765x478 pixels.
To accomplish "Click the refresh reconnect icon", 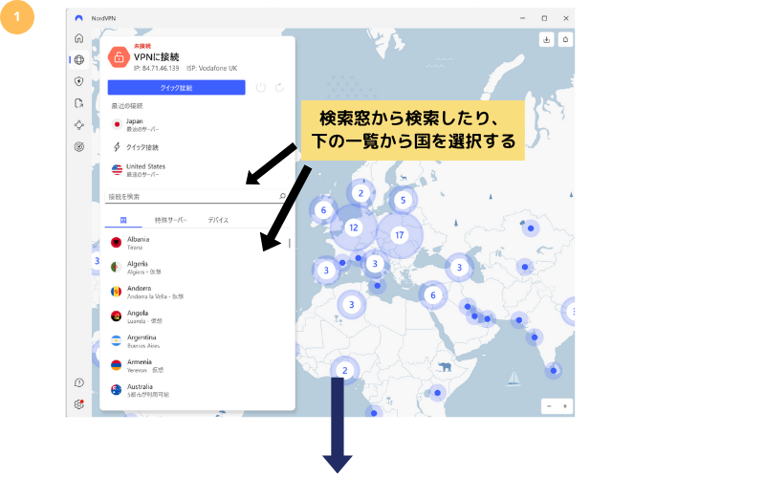I will tap(279, 87).
